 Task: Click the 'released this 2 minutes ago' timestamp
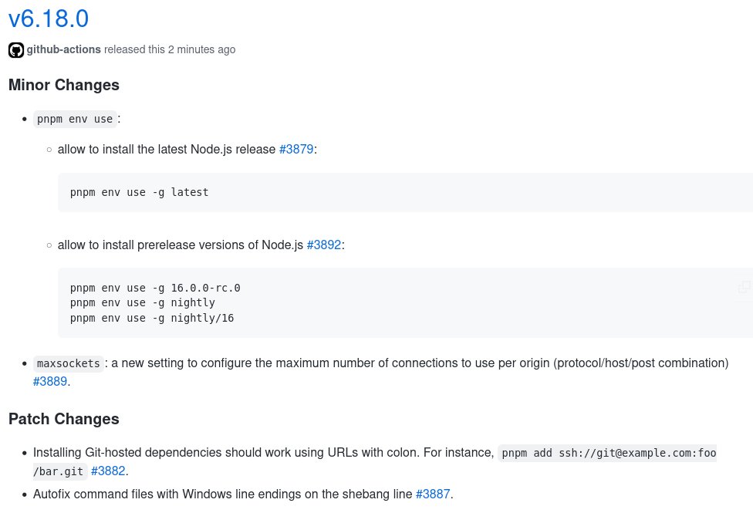point(170,49)
